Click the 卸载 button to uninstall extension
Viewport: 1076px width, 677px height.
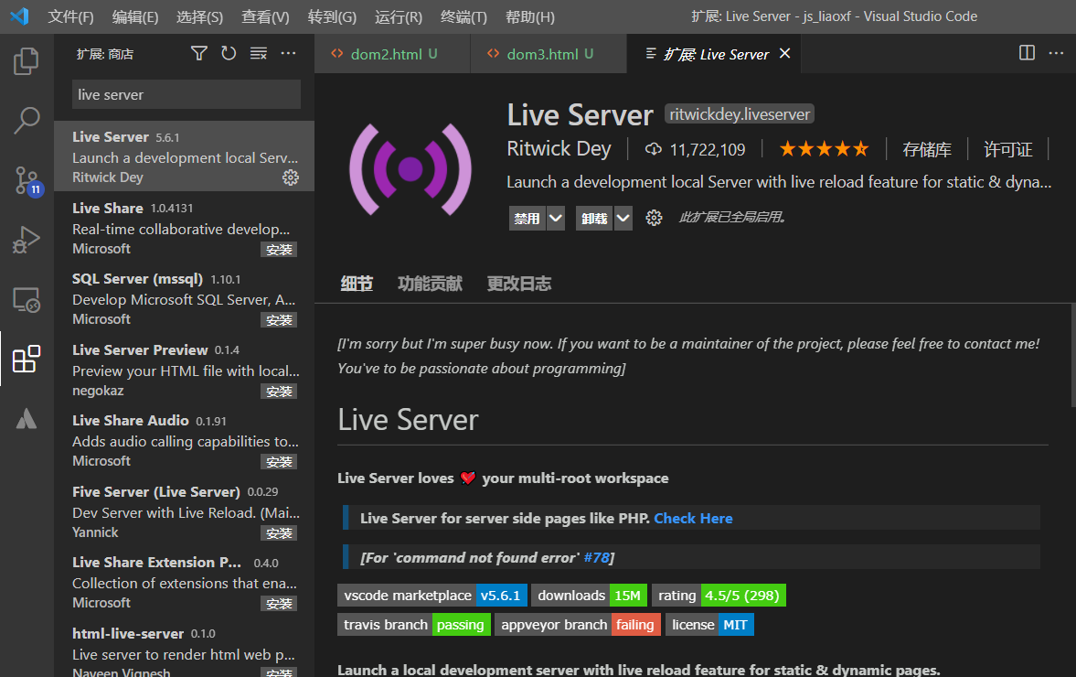594,219
